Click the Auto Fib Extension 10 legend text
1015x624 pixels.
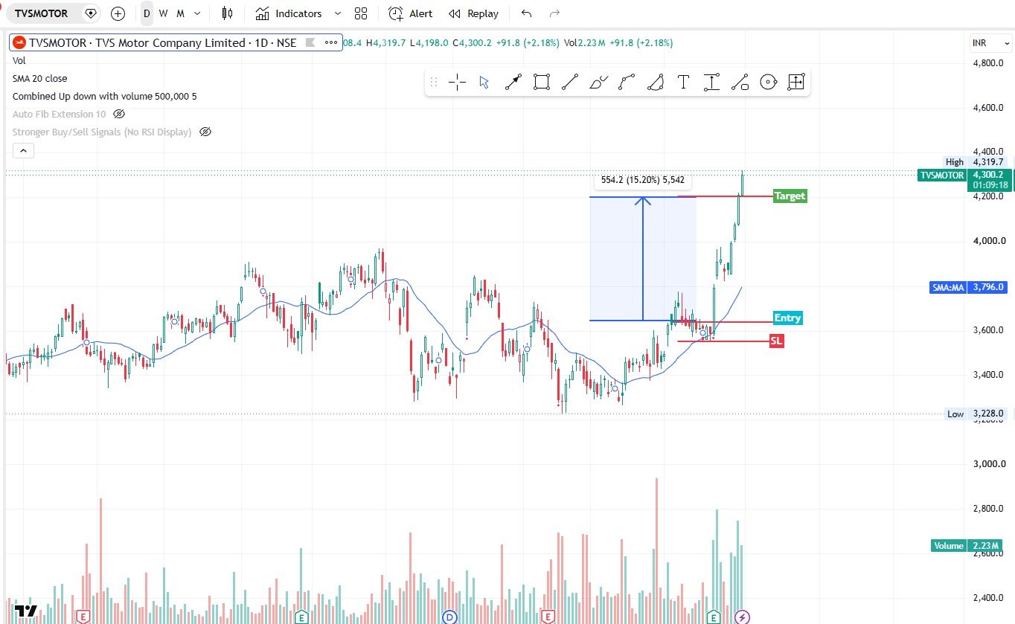pos(59,115)
